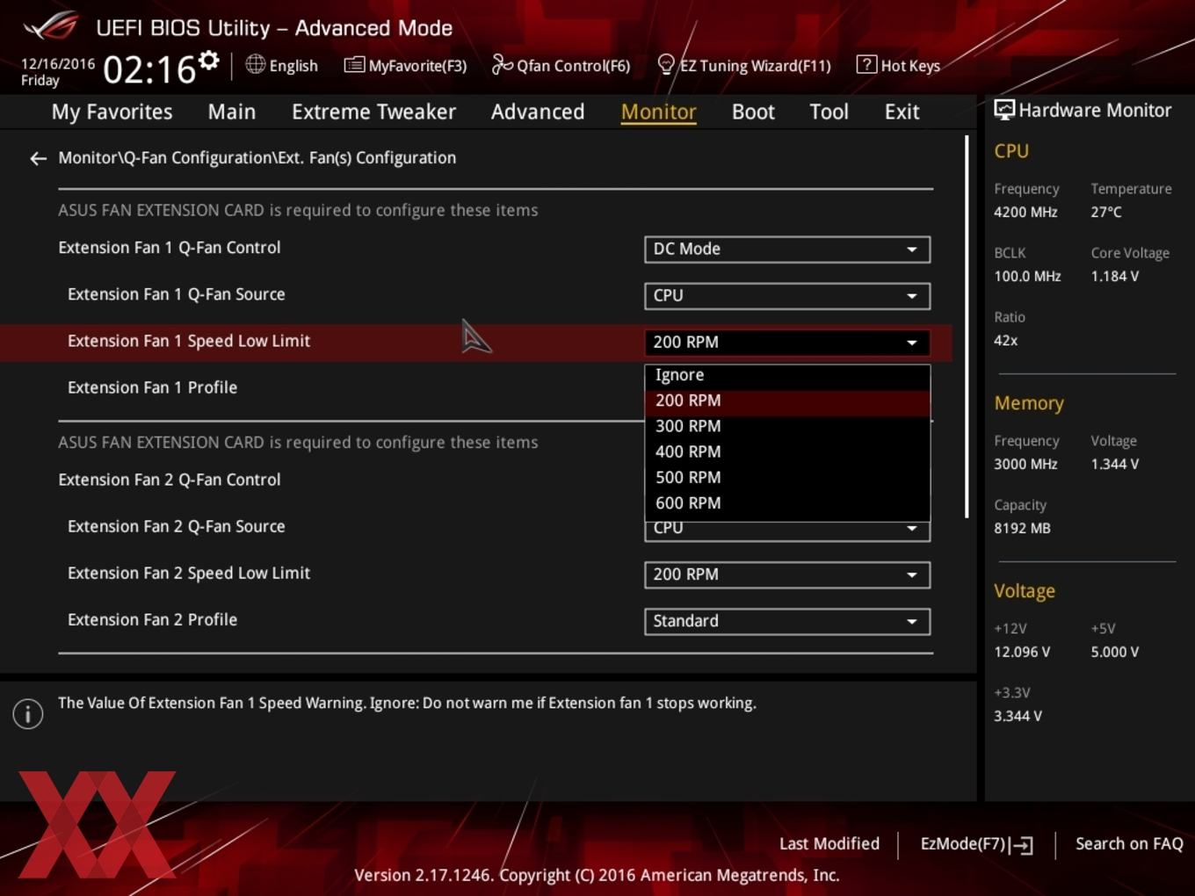Switch to EzMode(F7)

click(x=976, y=844)
